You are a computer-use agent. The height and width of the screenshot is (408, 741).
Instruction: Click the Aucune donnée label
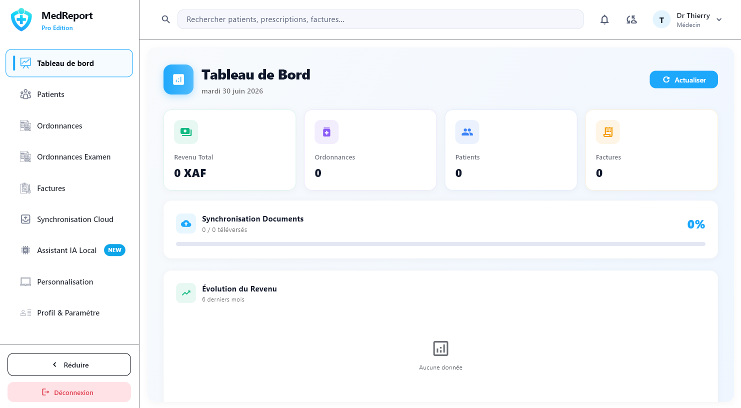click(x=440, y=367)
